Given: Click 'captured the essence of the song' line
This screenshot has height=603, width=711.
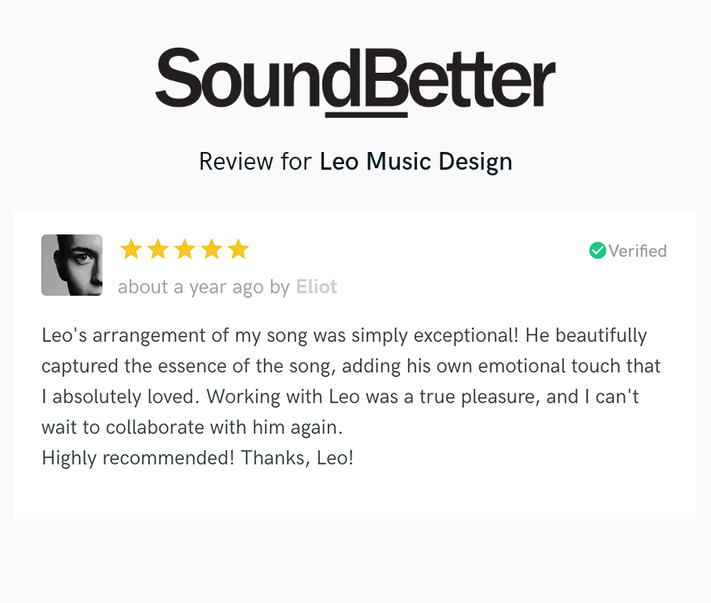Looking at the screenshot, I should (351, 366).
